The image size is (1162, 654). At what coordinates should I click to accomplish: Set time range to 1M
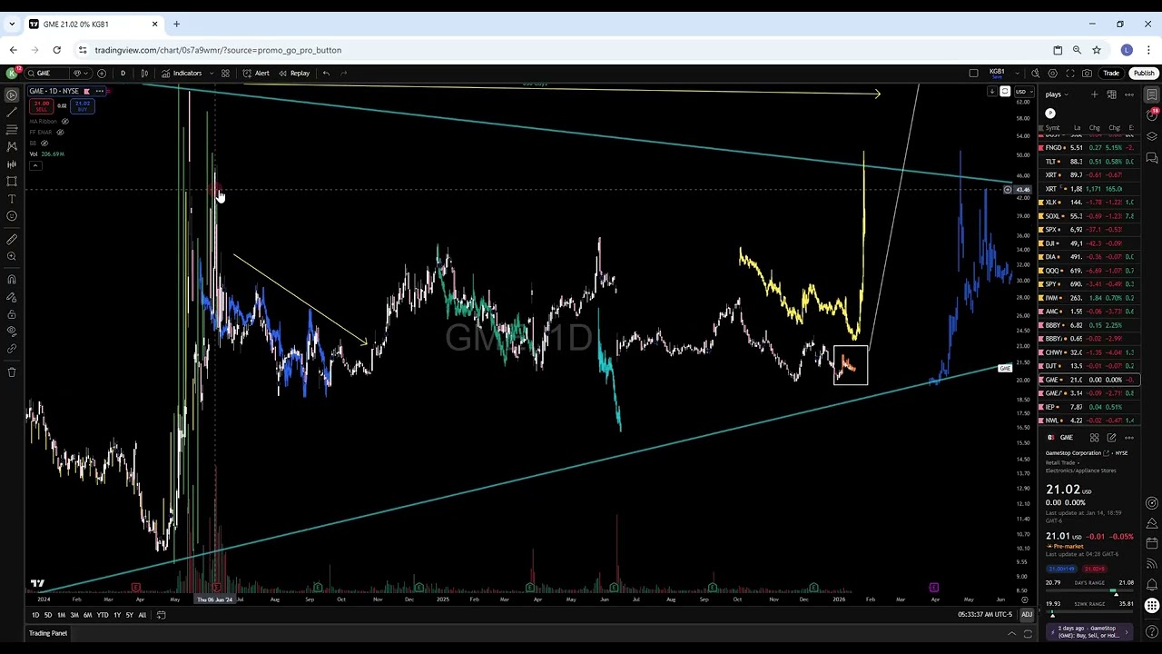click(x=61, y=615)
